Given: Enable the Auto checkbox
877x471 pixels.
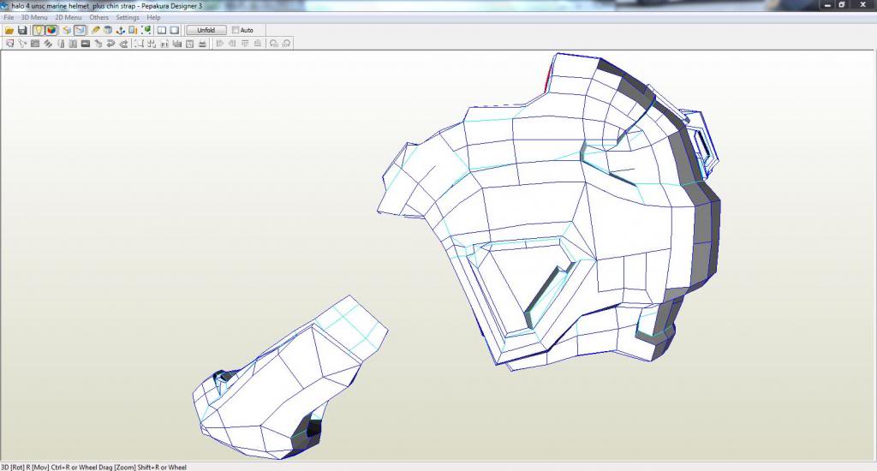Looking at the screenshot, I should coord(236,30).
